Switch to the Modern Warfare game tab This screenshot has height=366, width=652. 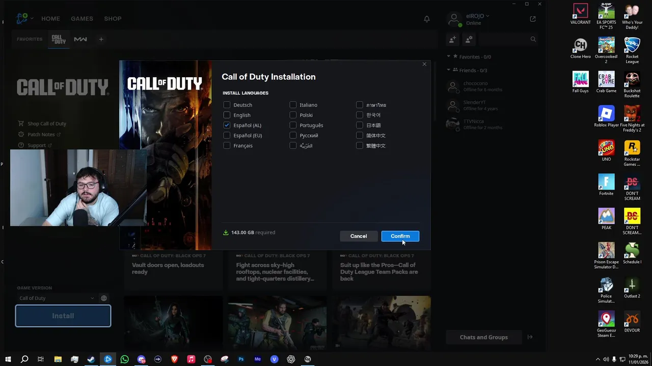[x=80, y=39]
